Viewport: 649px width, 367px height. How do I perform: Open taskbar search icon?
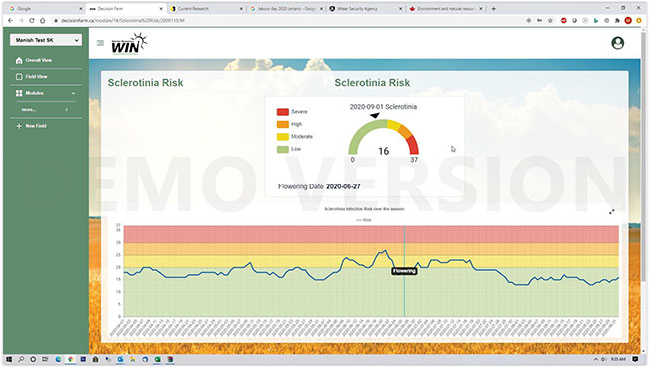tap(21, 359)
